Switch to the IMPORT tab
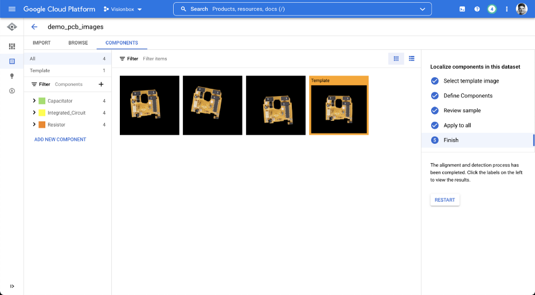535x295 pixels. tap(41, 43)
